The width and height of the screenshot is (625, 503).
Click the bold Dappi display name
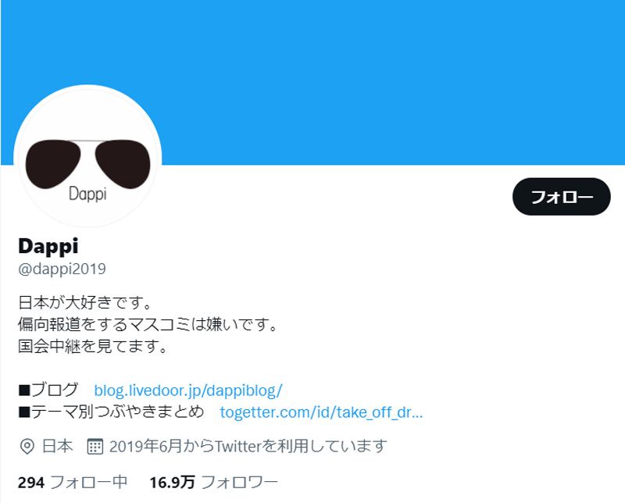[x=48, y=246]
